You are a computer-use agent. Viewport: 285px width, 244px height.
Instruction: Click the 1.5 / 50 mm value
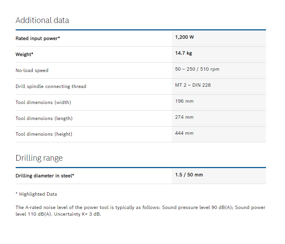189,175
